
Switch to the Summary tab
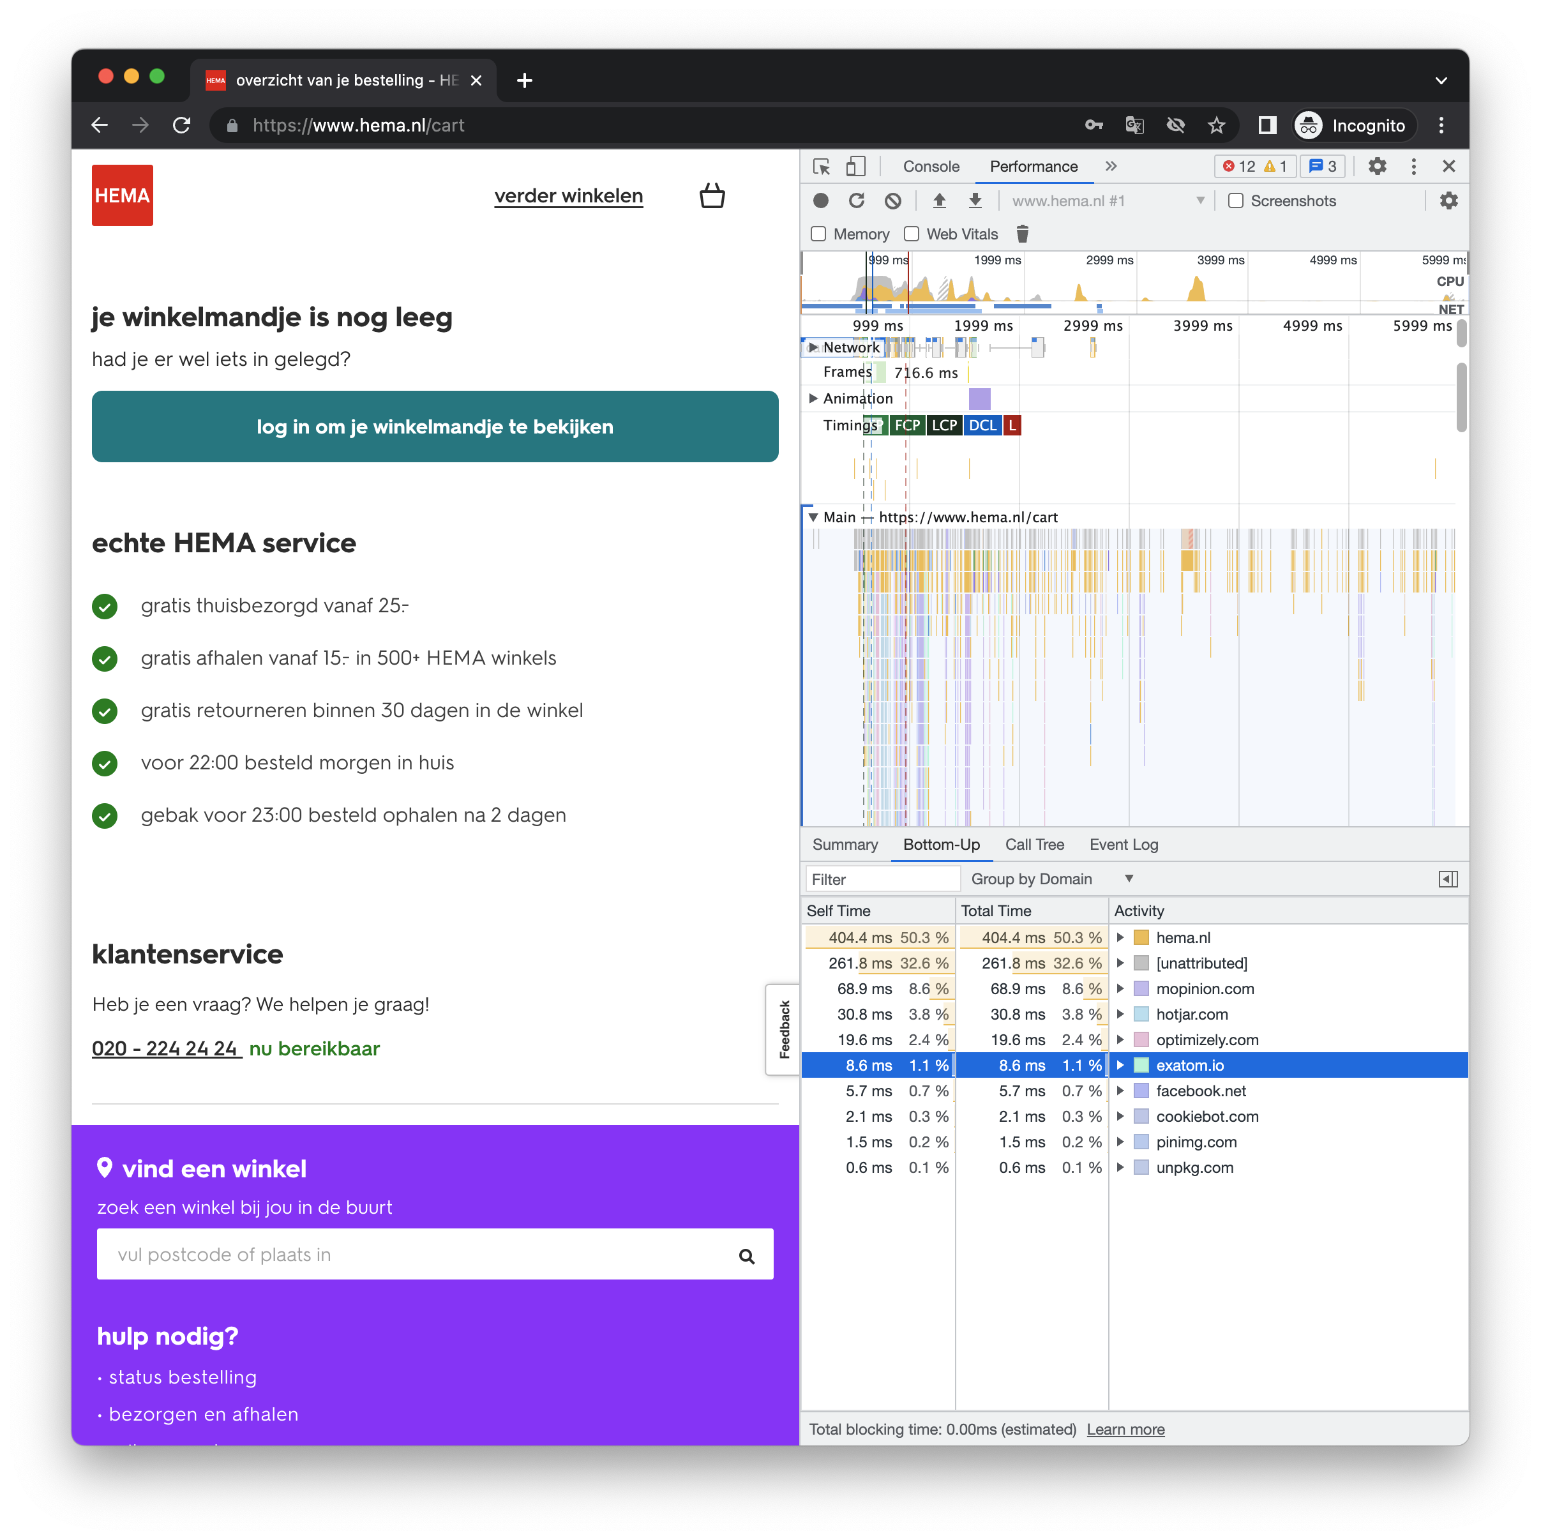pyautogui.click(x=845, y=844)
